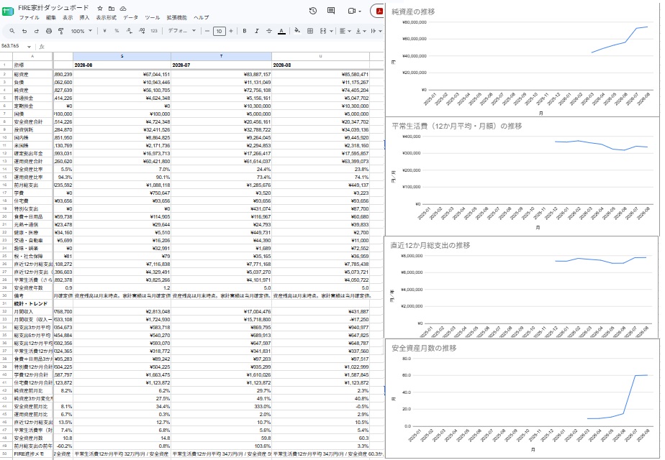The width and height of the screenshot is (665, 460).
Task: Open the font family dropdown
Action: coord(182,31)
